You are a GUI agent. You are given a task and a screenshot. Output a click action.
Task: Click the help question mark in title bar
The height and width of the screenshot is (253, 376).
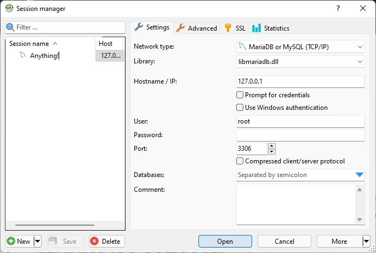coord(338,8)
